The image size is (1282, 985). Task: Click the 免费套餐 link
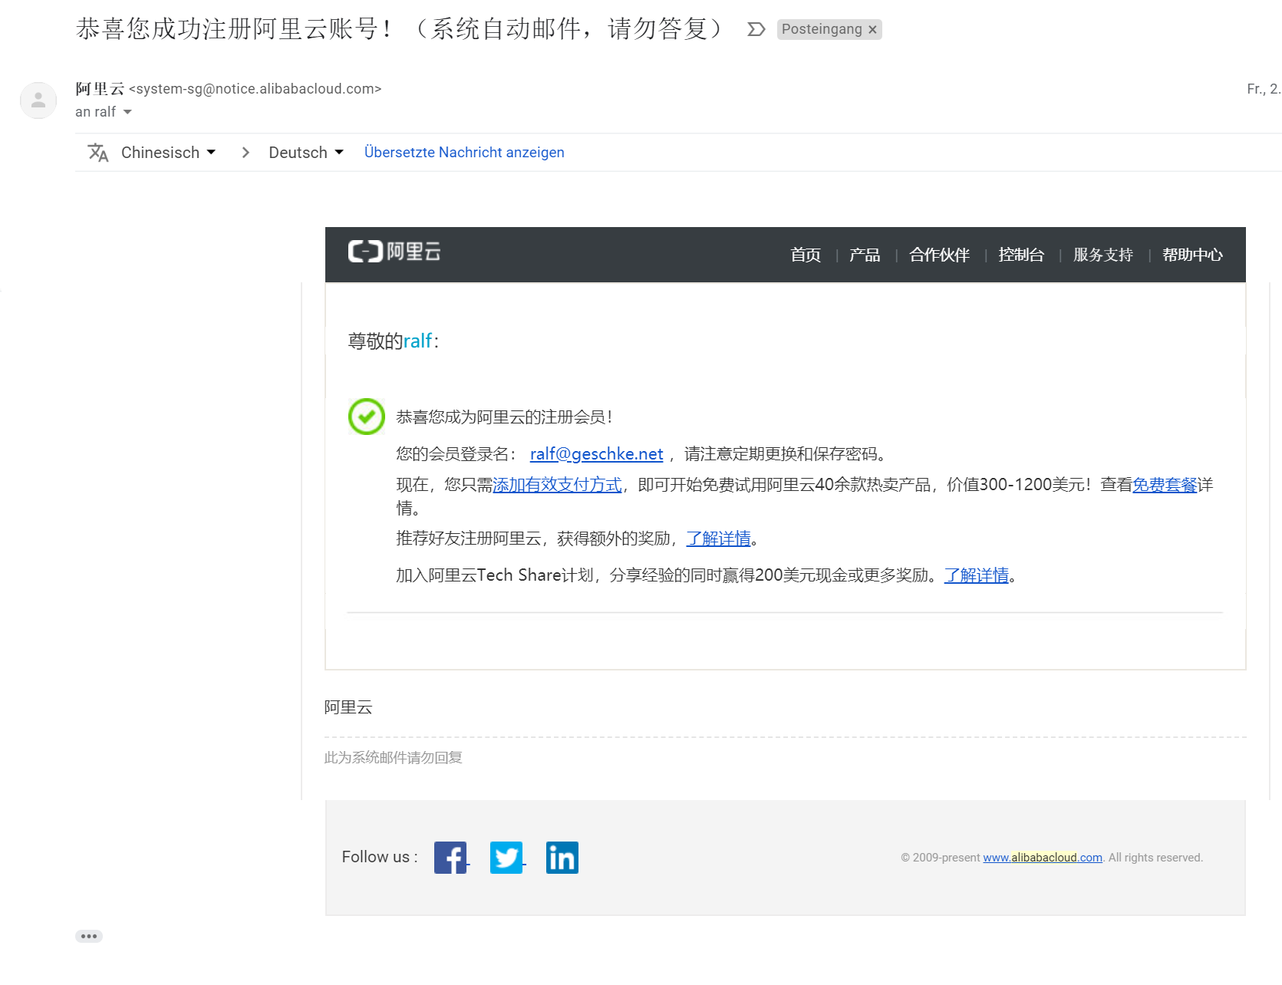pos(1165,485)
